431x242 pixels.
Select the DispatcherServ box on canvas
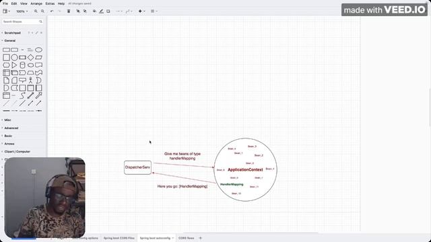pos(137,167)
